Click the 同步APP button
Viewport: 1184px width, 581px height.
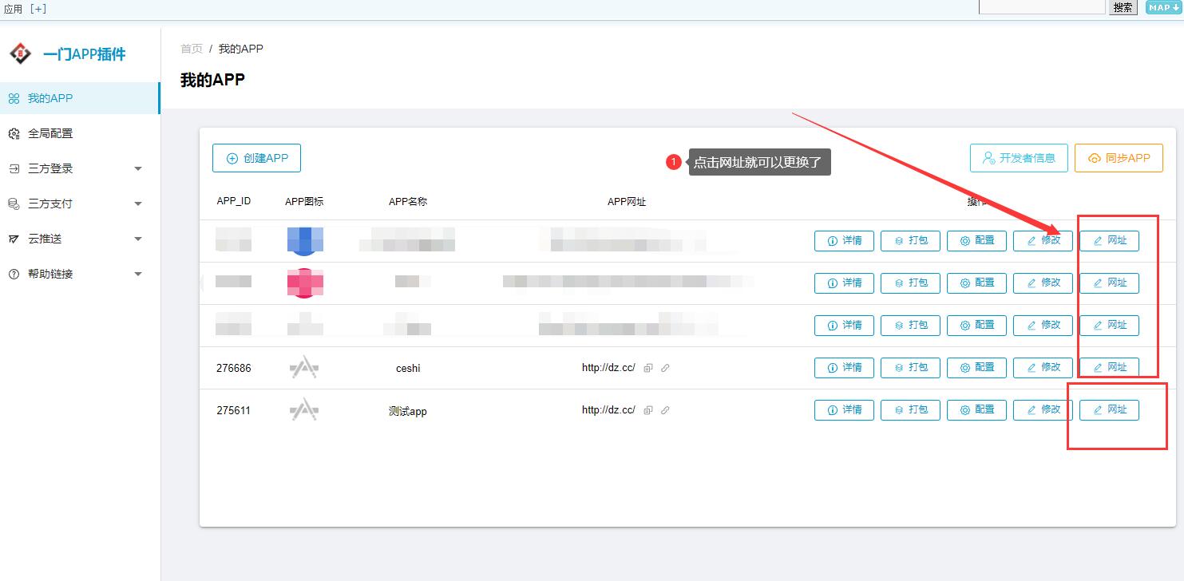[1119, 158]
